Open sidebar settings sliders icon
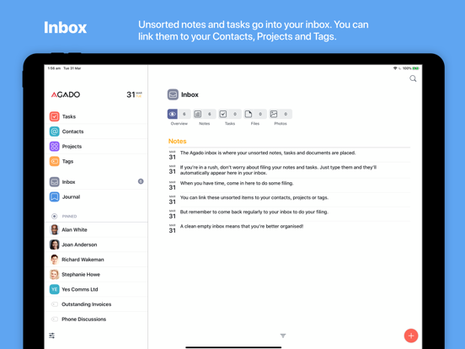465x349 pixels. click(x=51, y=336)
